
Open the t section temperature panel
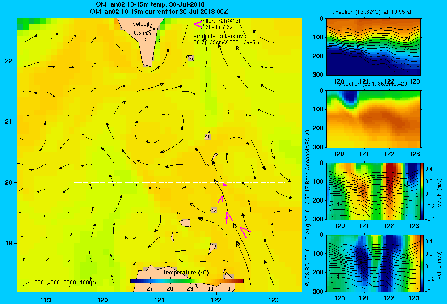click(x=373, y=46)
